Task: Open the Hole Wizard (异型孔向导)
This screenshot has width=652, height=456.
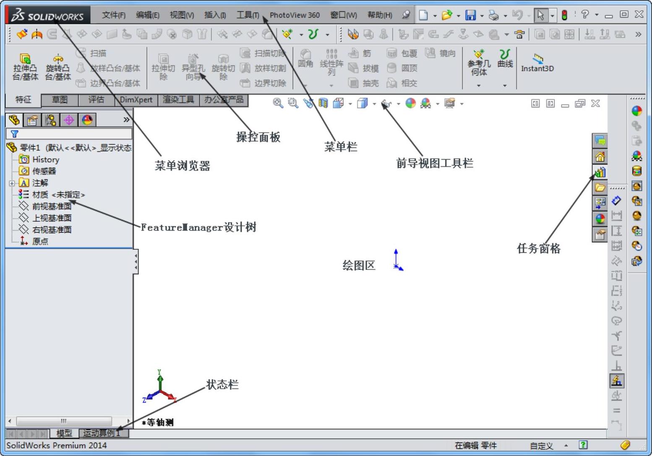Action: tap(193, 66)
